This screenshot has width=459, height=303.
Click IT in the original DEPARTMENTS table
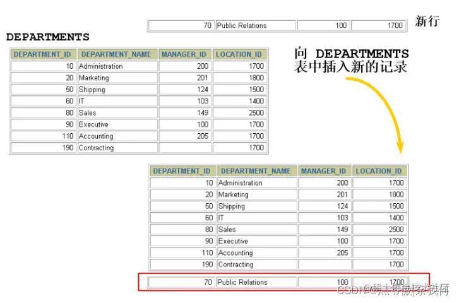[81, 101]
